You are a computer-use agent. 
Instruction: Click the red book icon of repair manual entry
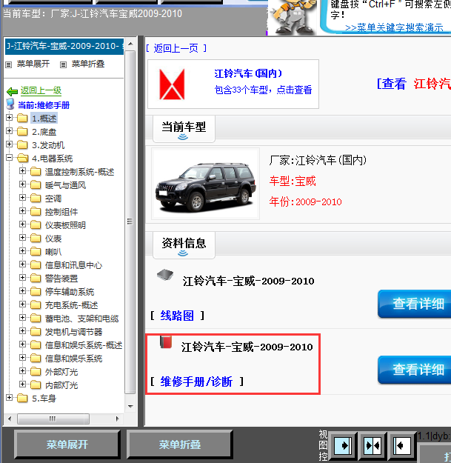coord(166,342)
